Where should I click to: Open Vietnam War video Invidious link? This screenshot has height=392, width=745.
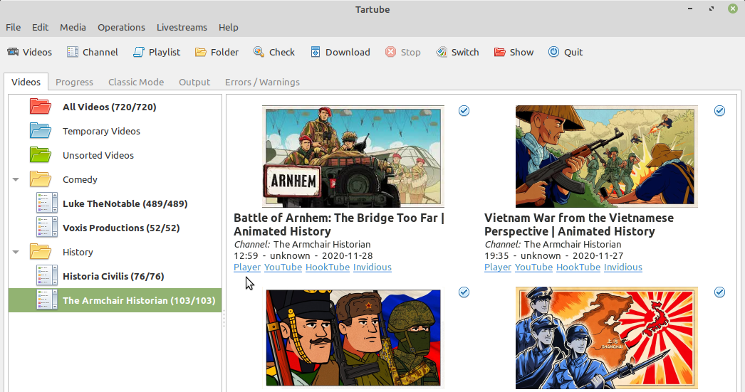pyautogui.click(x=623, y=267)
